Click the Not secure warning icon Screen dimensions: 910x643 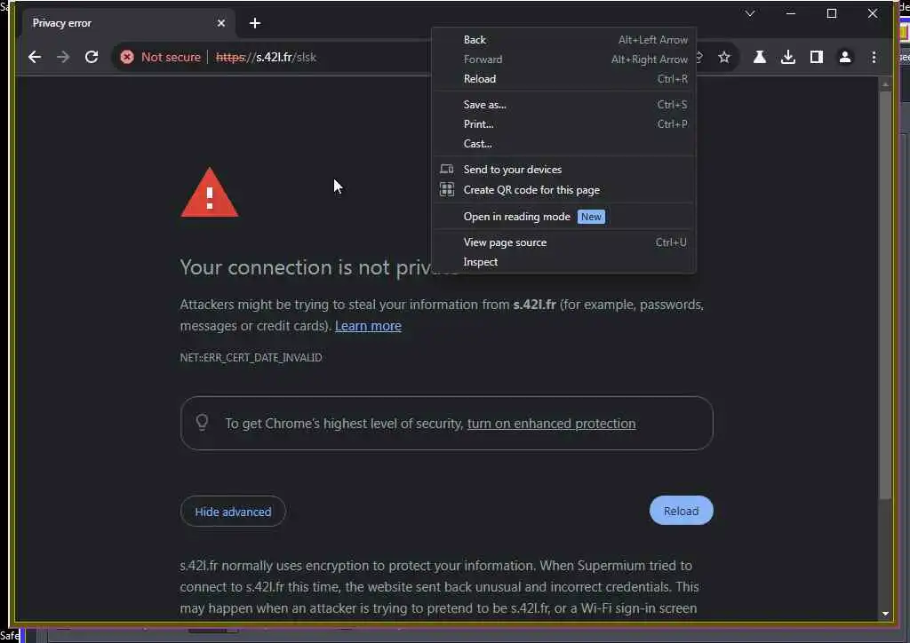pos(127,57)
